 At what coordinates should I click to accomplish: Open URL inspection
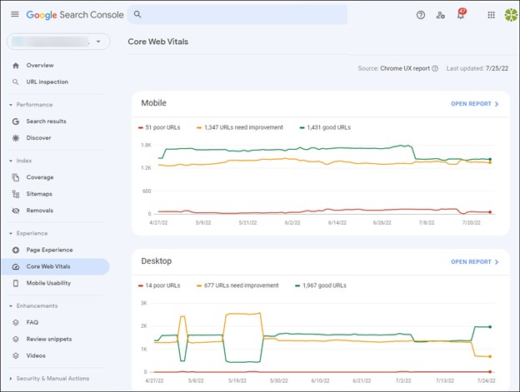tap(47, 82)
